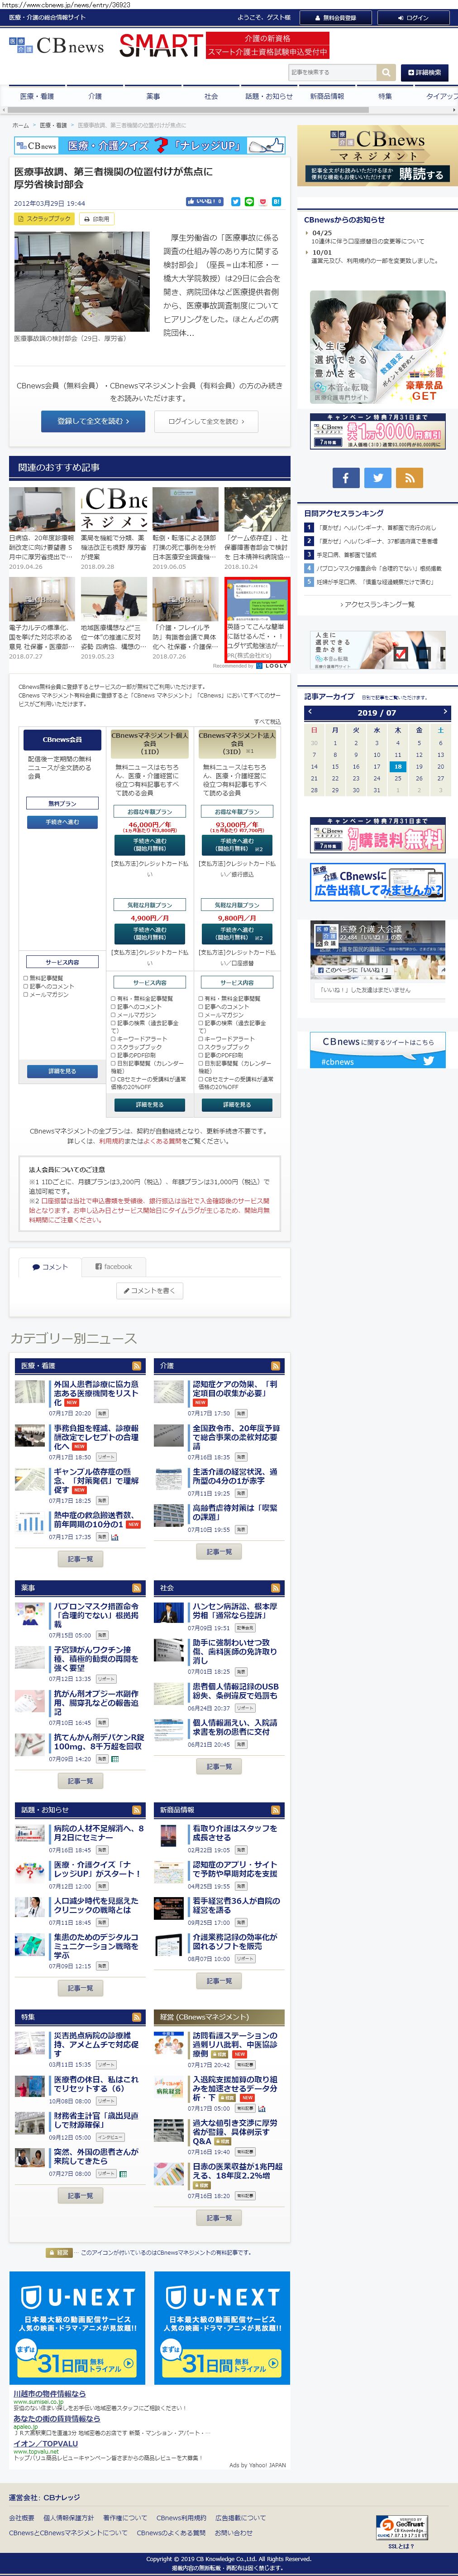
Task: Open the orange RSS feed icon in sidebar
Action: pos(409,478)
